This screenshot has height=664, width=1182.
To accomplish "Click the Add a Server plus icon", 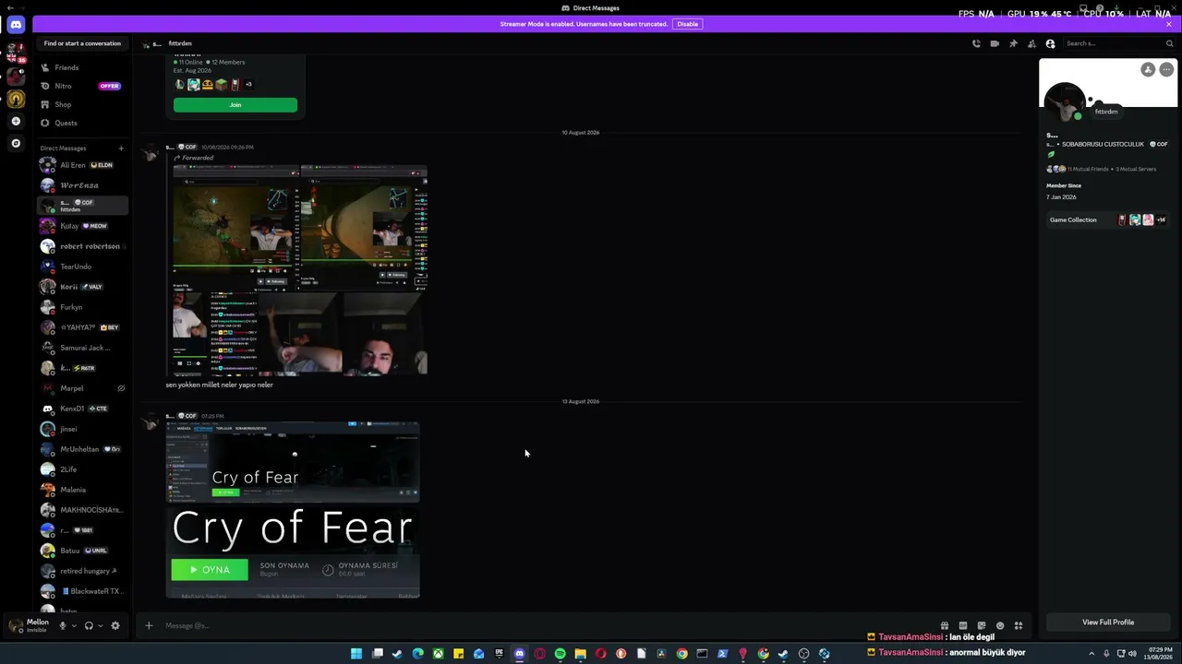I will point(16,121).
